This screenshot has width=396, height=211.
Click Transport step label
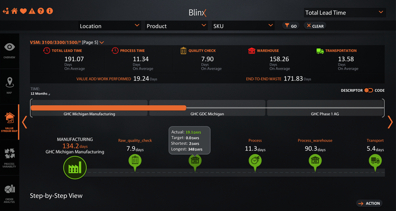point(375,140)
